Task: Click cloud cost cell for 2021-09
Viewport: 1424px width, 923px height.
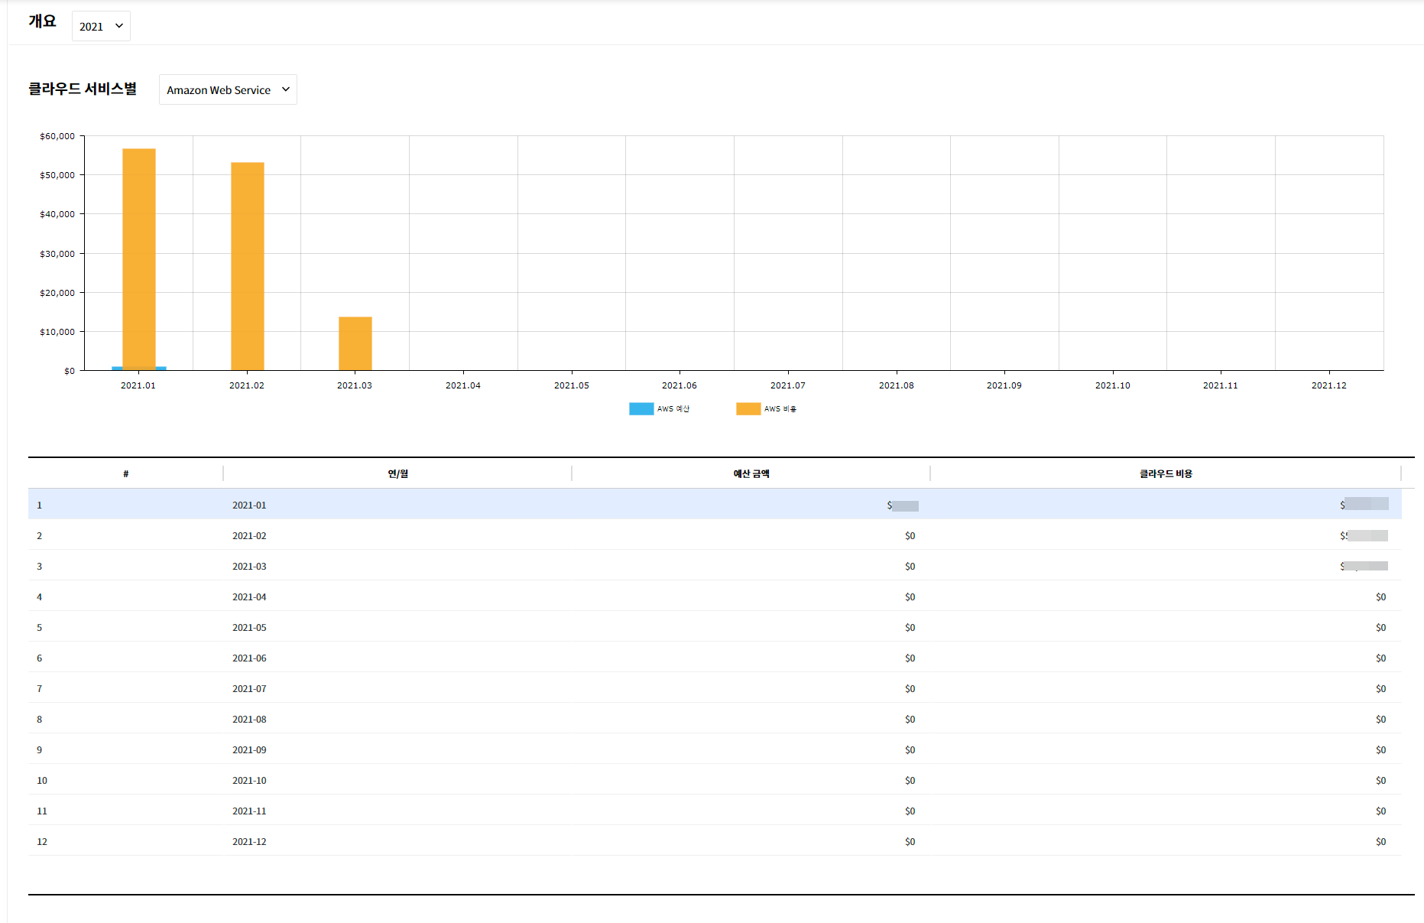Action: point(1380,749)
